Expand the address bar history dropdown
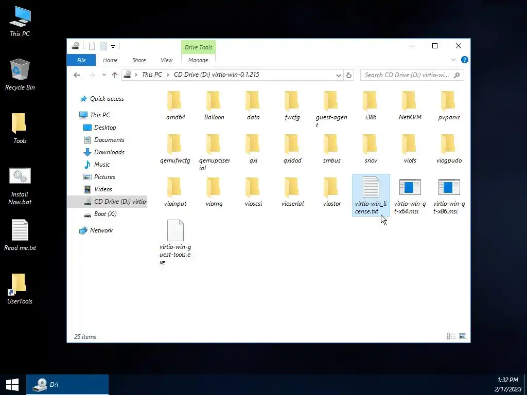This screenshot has width=527, height=395. [339, 75]
